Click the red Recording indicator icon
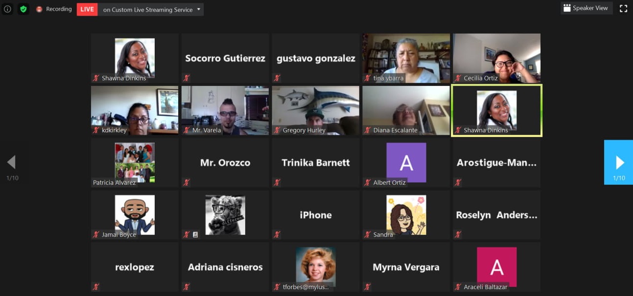The image size is (633, 296). coord(39,9)
